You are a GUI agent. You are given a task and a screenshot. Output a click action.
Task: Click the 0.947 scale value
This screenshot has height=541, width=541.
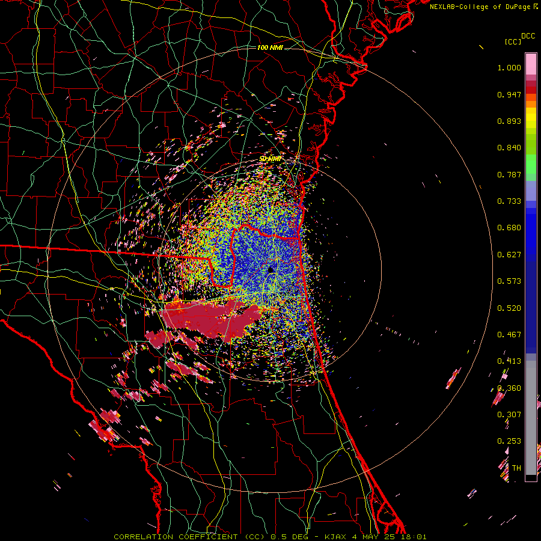pos(509,94)
